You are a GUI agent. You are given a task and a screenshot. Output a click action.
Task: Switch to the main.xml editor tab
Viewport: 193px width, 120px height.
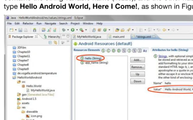click(117, 37)
